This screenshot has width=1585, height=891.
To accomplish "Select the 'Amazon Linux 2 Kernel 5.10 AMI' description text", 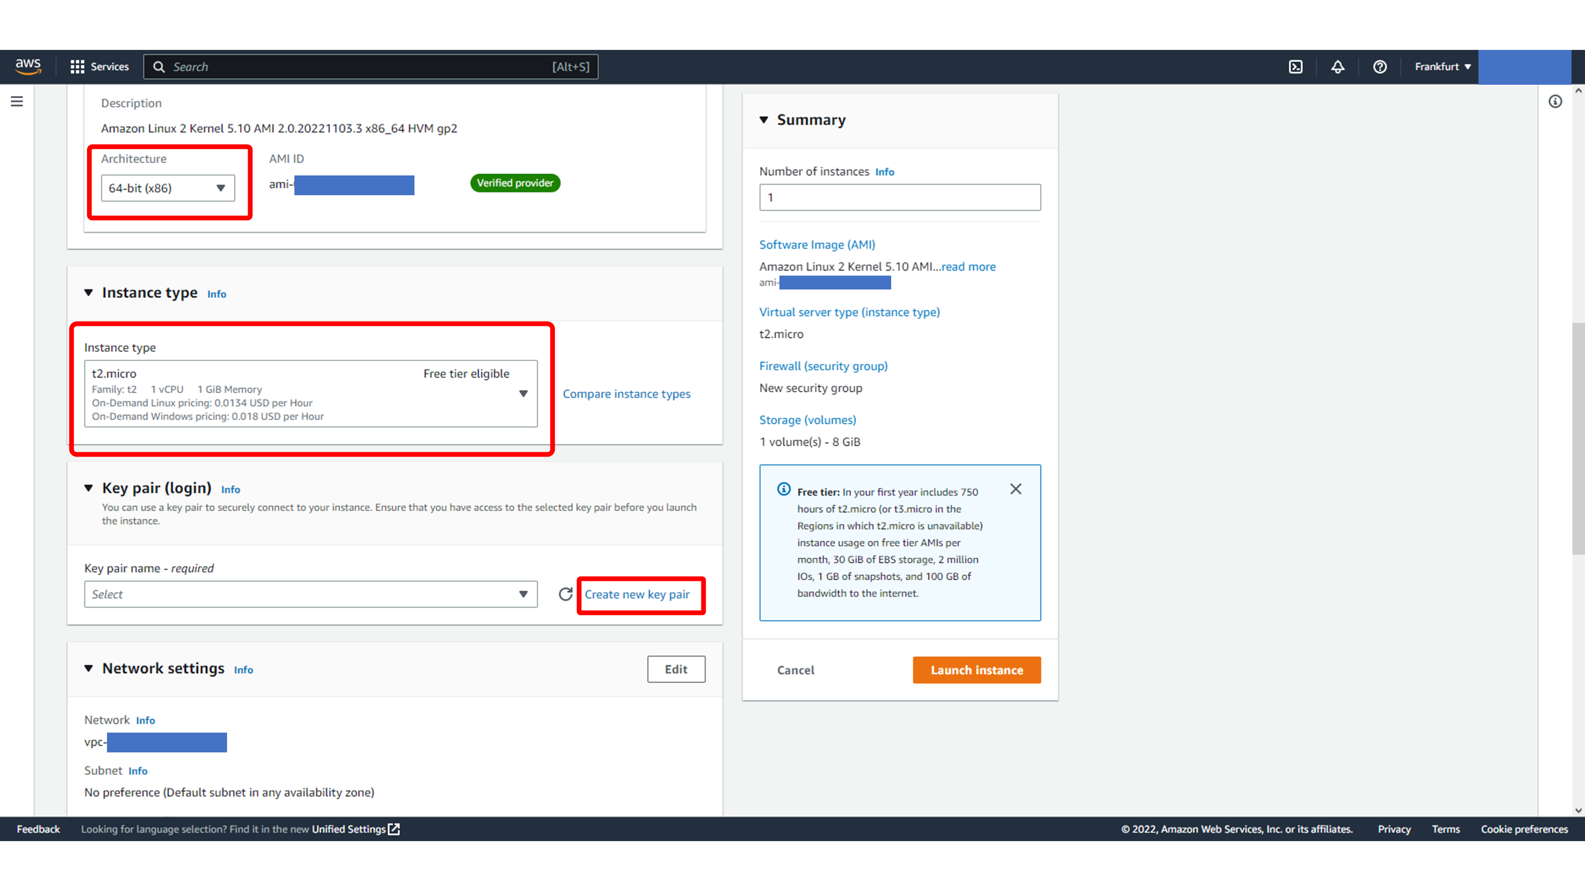I will (x=279, y=129).
